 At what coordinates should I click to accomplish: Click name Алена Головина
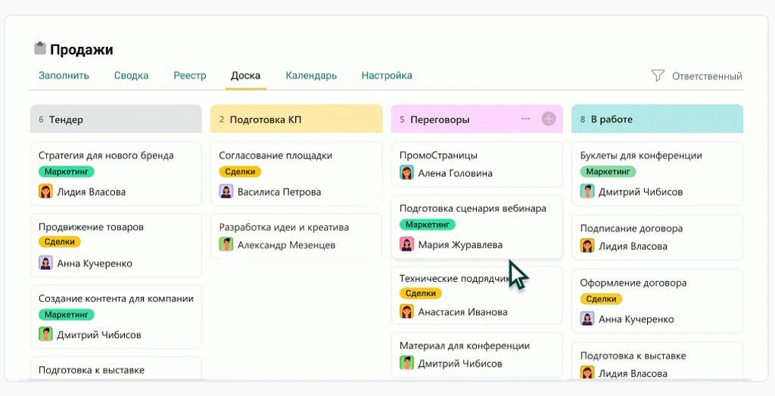455,173
